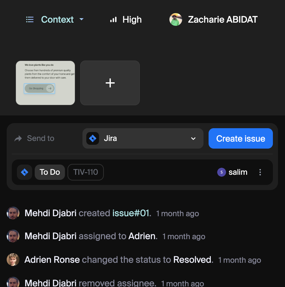Viewport: 285px width, 287px height.
Task: Click the Send to share arrow icon
Action: point(18,138)
